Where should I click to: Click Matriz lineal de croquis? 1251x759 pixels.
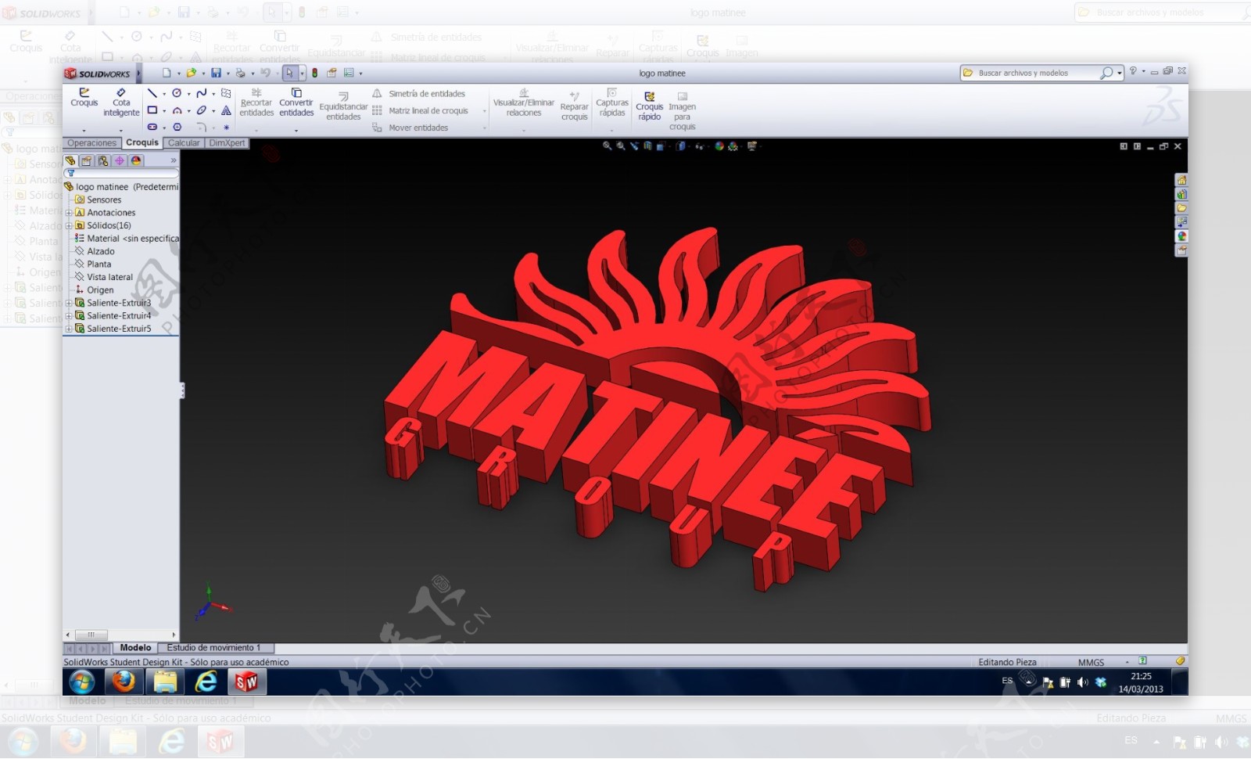pos(421,111)
